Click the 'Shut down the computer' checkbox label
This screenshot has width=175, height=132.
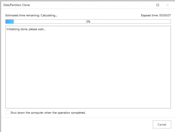pyautogui.click(x=48, y=112)
